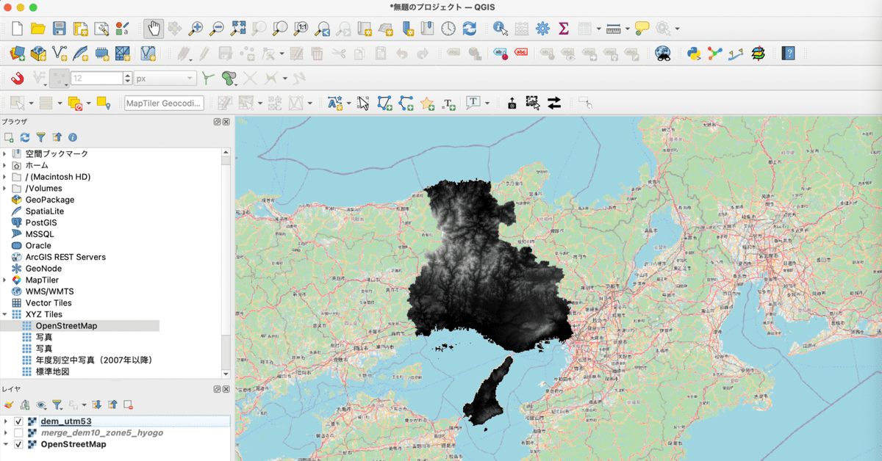Enable the merge_dem10_zone5_hyogo layer
882x461 pixels.
[18, 433]
